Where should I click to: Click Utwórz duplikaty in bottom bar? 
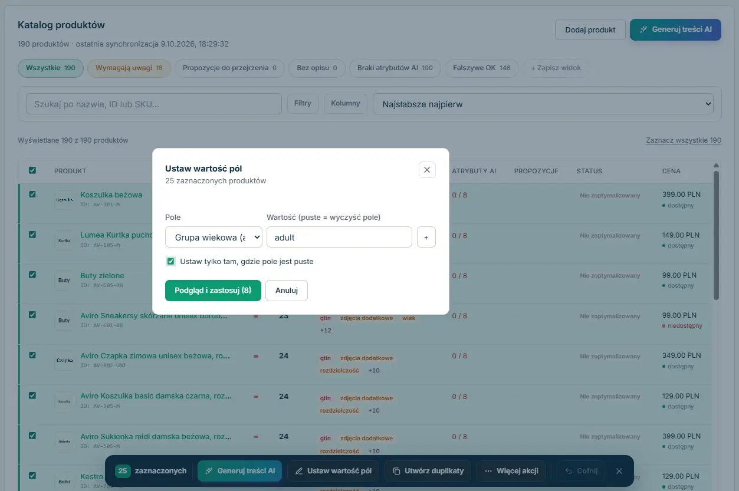[x=428, y=471]
